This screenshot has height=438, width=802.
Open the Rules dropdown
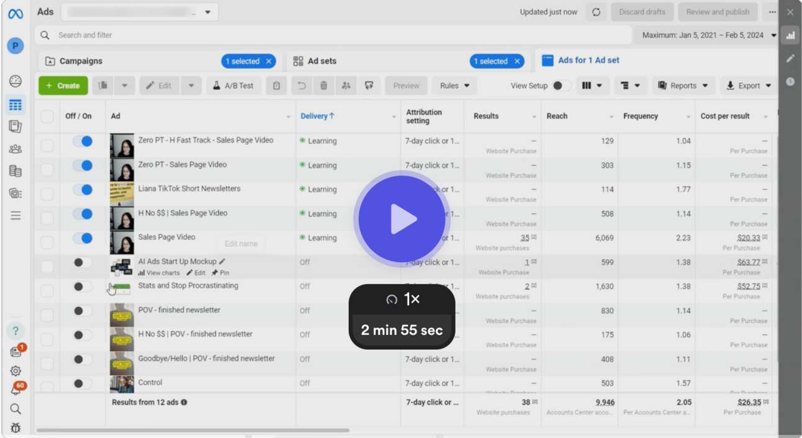point(454,86)
